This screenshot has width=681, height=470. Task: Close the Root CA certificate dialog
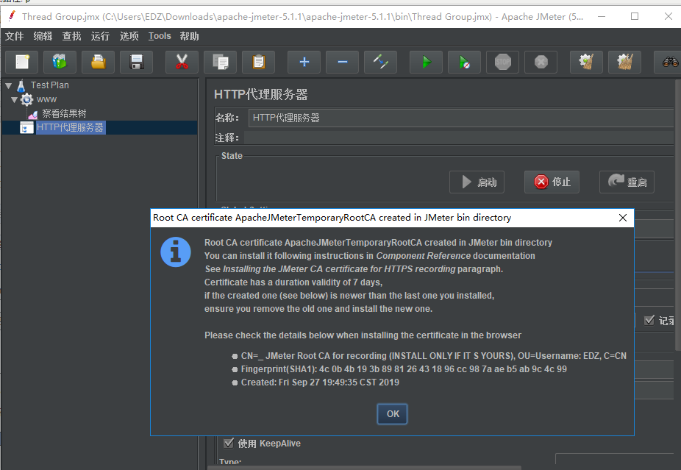[623, 218]
